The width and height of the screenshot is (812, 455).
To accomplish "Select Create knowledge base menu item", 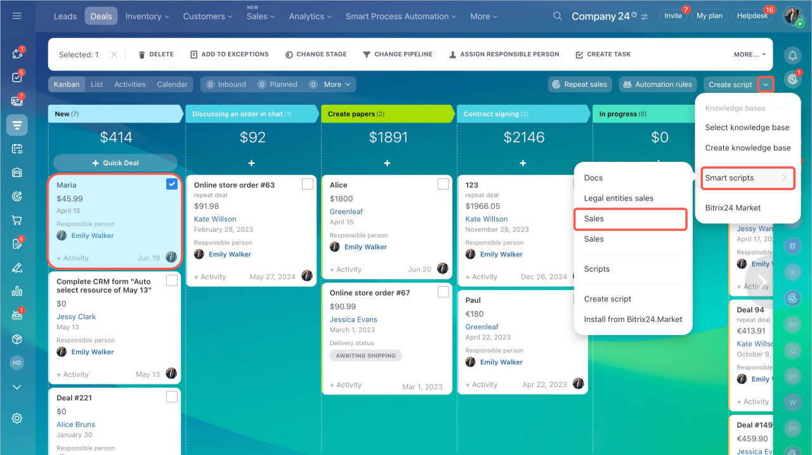I will 747,148.
